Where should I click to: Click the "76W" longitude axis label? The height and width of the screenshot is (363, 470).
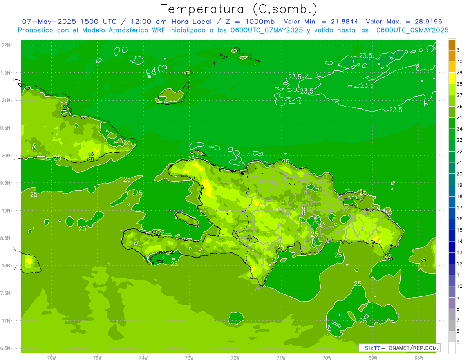point(51,358)
